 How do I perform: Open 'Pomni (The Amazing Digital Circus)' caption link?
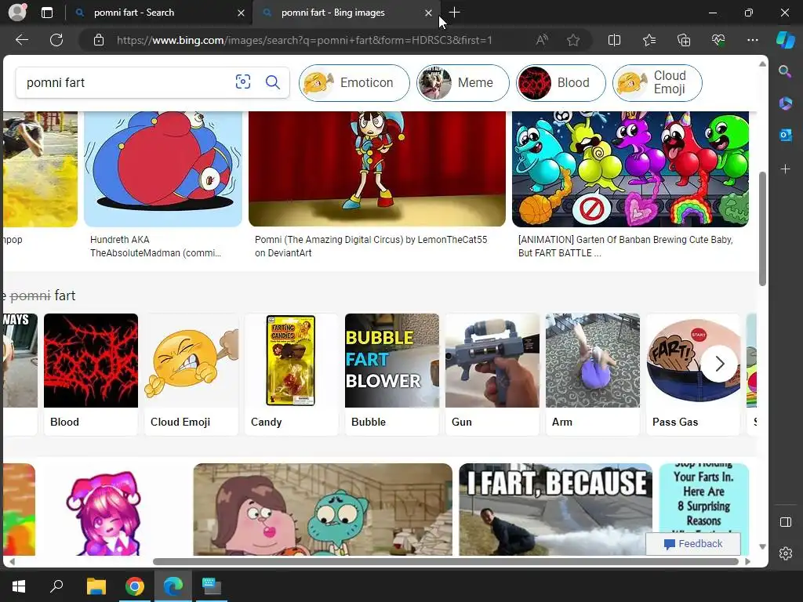coord(371,246)
